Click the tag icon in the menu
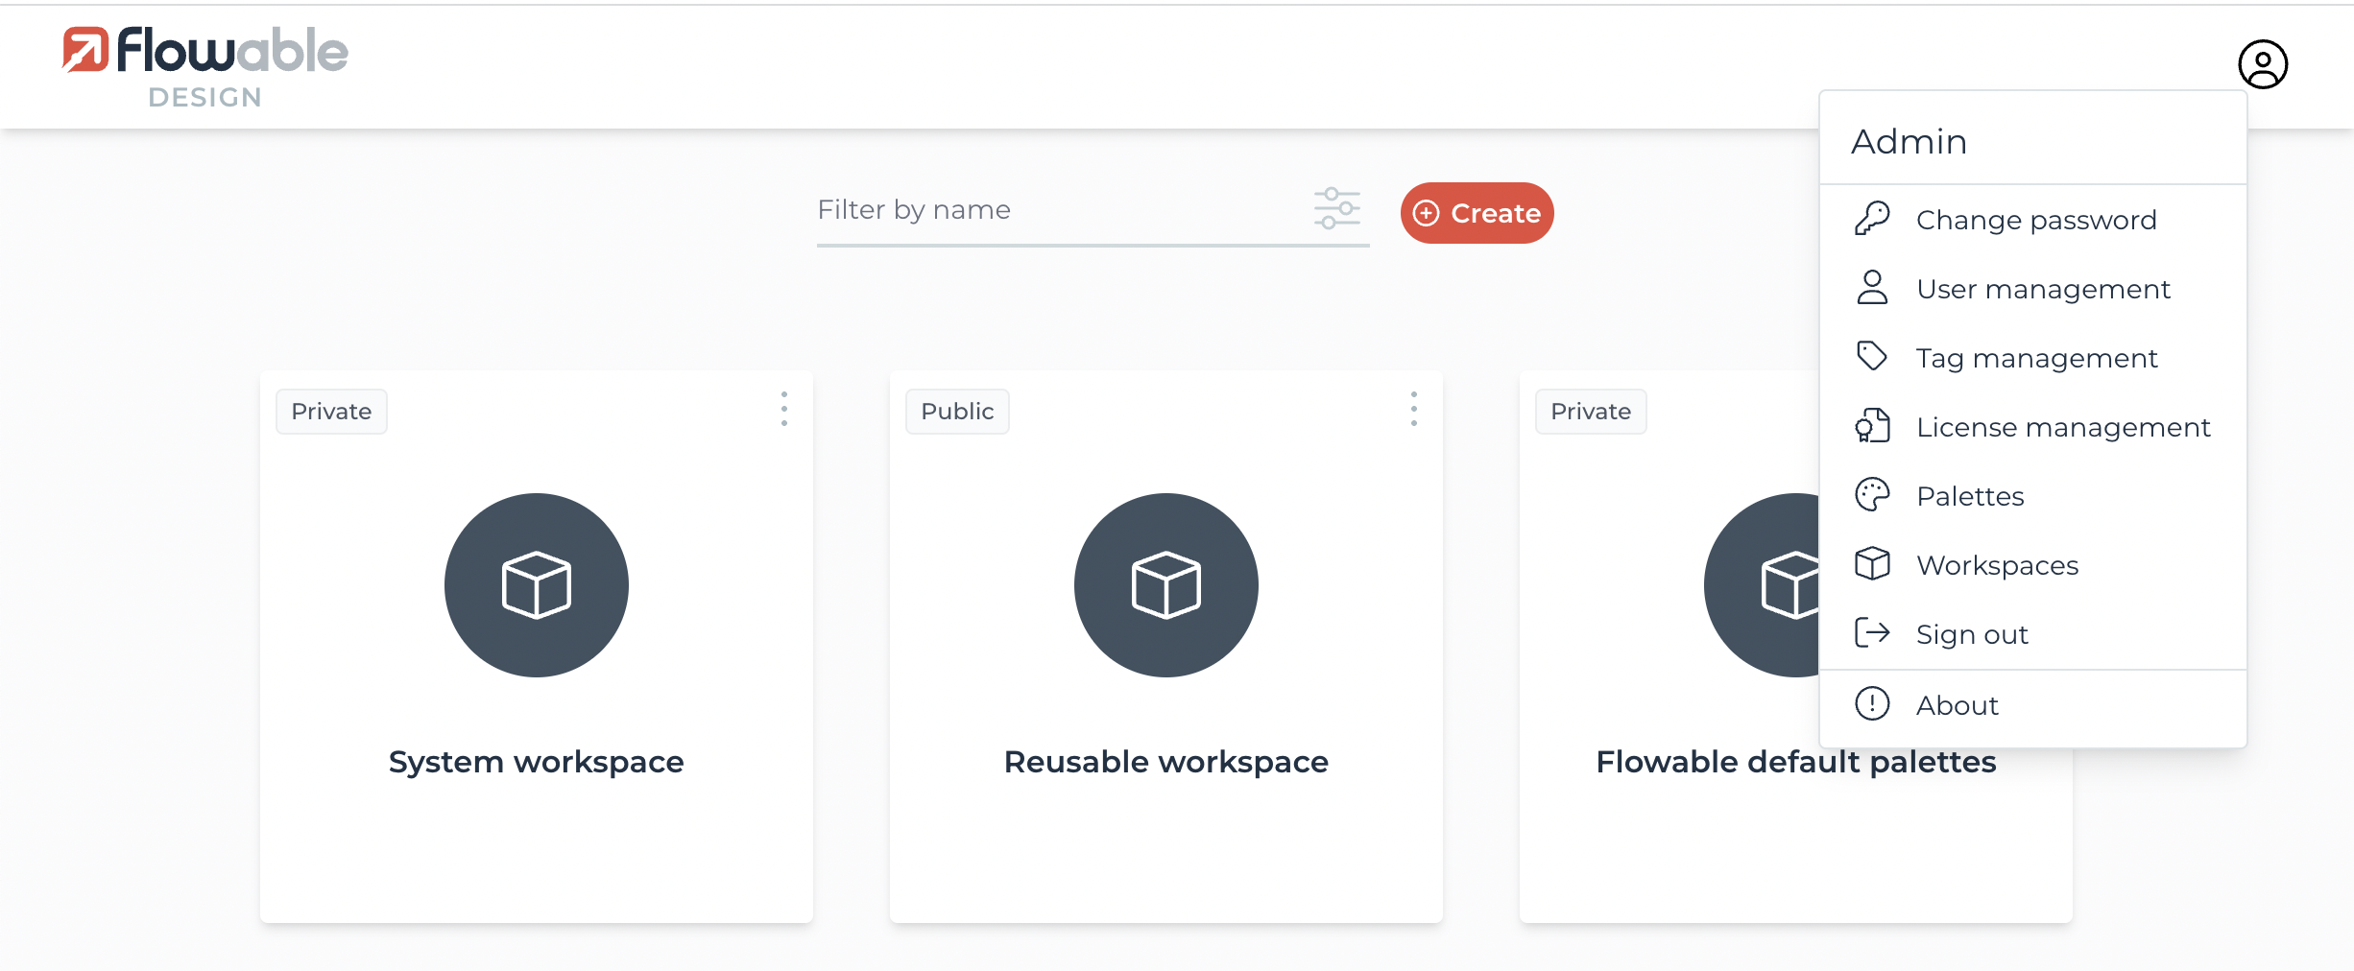 coord(1871,357)
